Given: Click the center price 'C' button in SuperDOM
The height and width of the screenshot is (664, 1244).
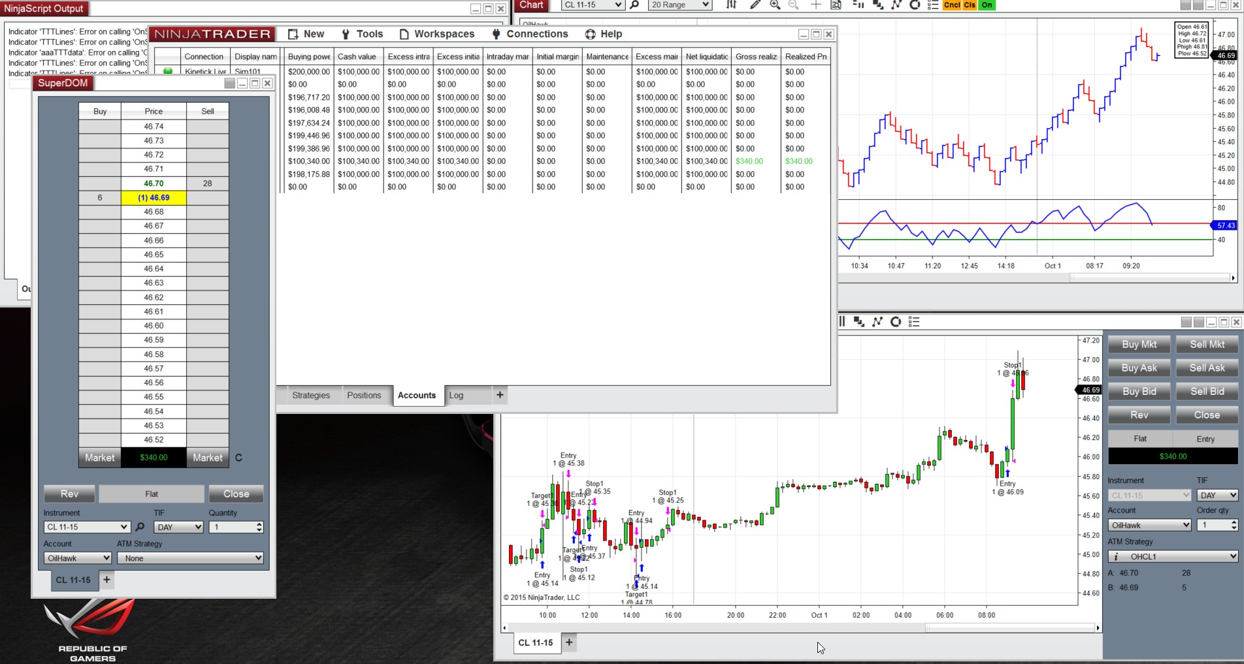Looking at the screenshot, I should (x=238, y=458).
